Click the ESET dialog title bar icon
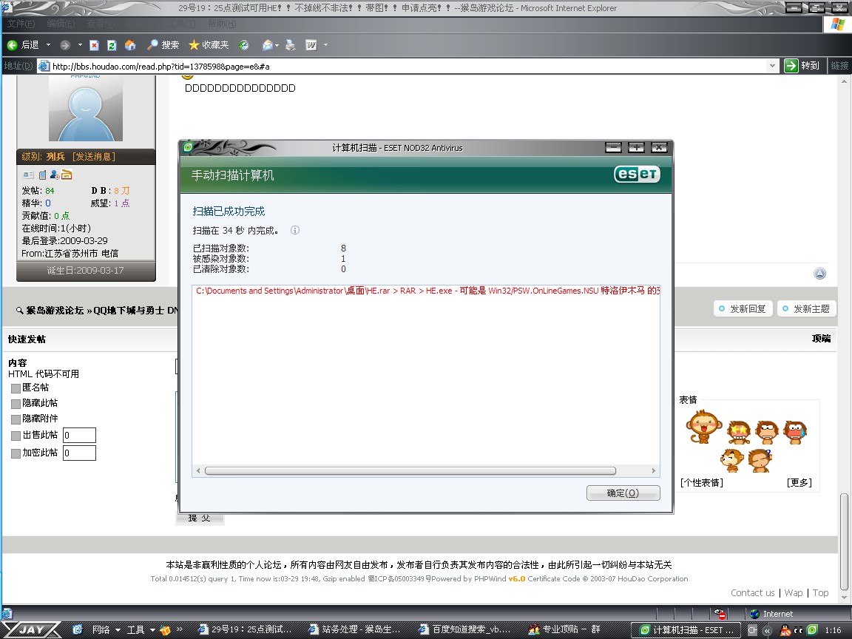 187,146
